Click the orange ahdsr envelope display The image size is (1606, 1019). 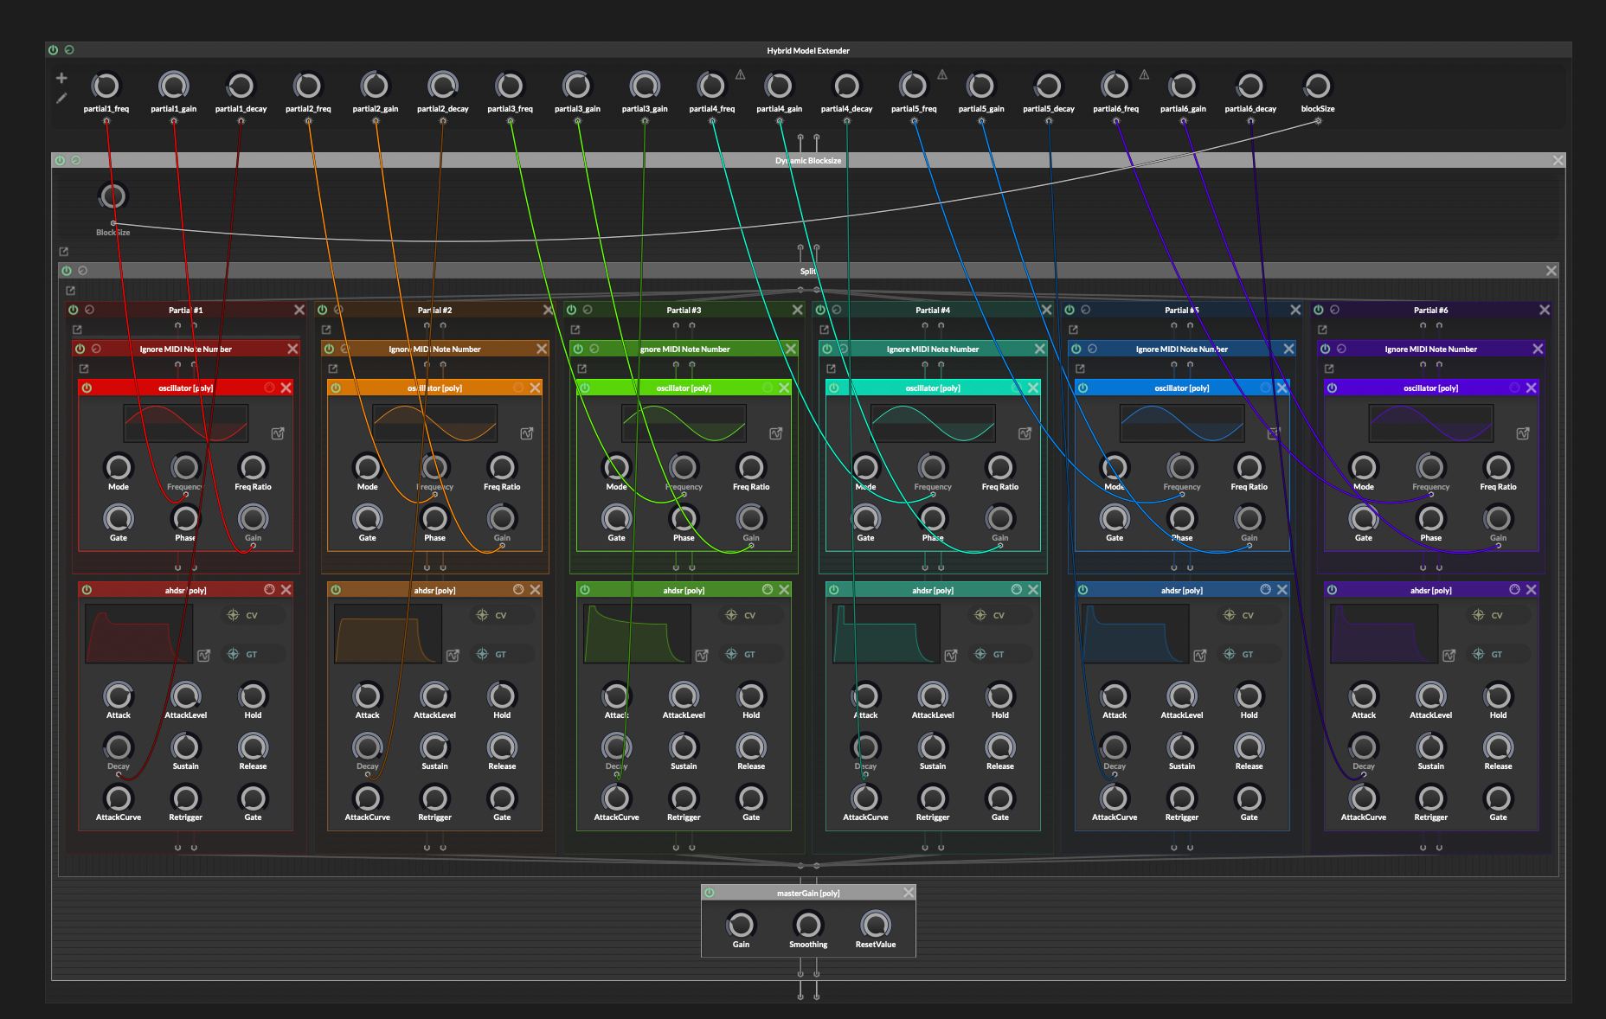click(388, 633)
